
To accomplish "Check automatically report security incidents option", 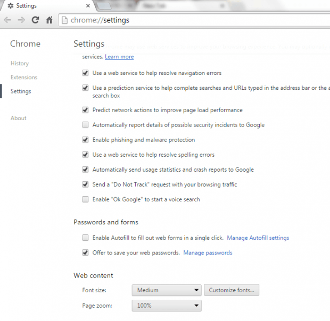I will pyautogui.click(x=85, y=125).
